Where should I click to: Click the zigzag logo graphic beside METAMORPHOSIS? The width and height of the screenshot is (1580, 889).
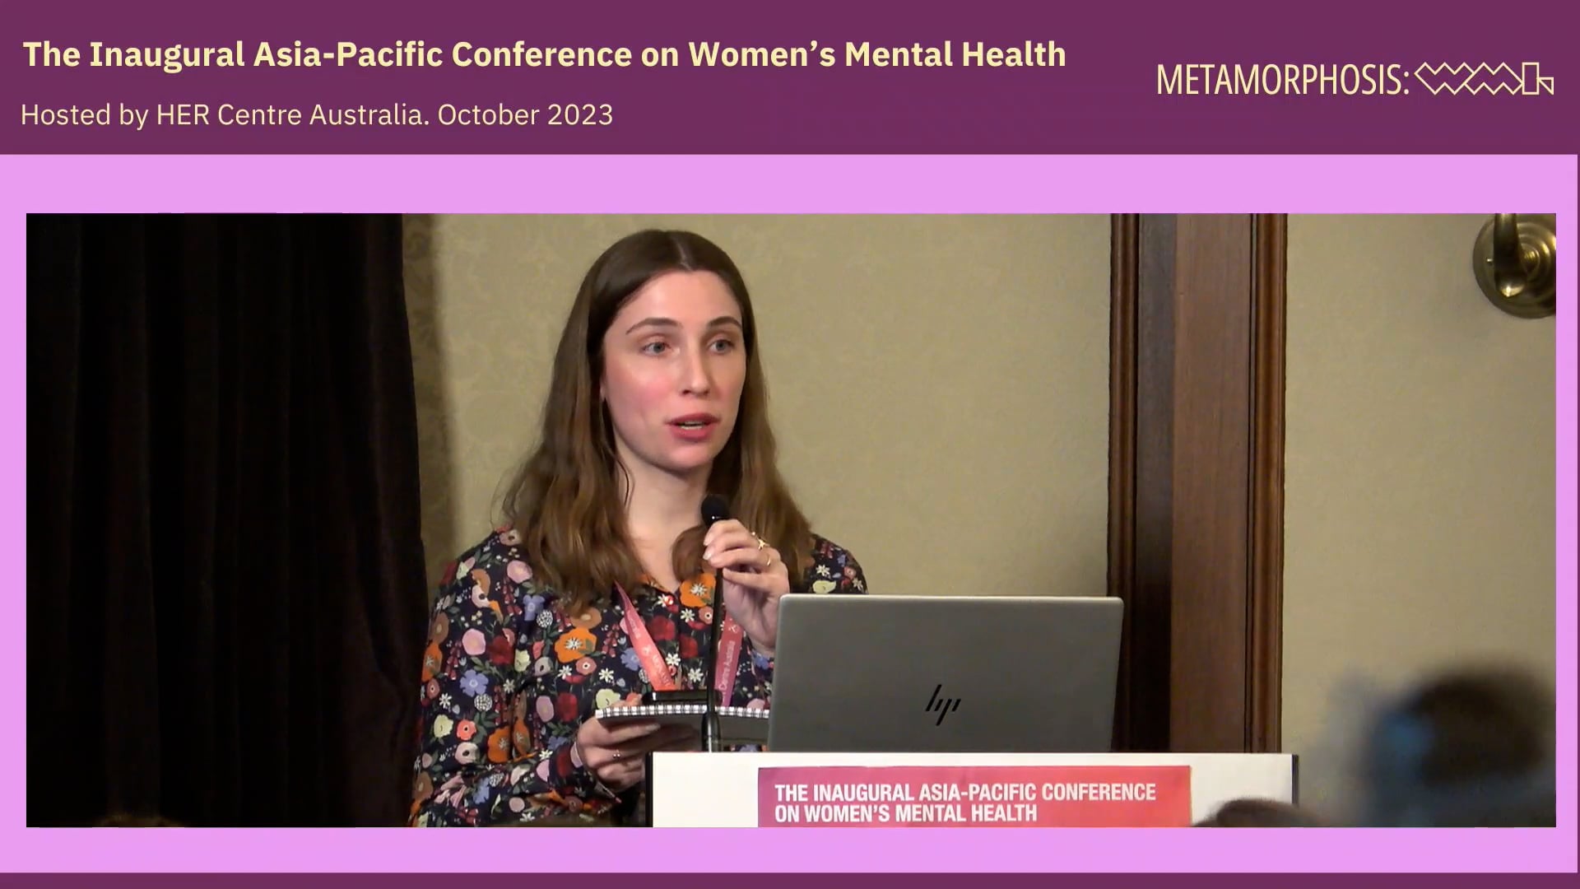click(1485, 79)
